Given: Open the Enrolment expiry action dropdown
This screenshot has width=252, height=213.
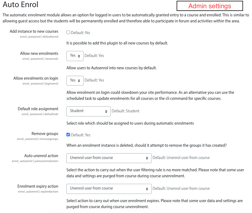Looking at the screenshot, I should 109,189.
